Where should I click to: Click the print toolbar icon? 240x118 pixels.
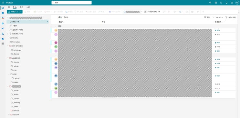click(187, 12)
